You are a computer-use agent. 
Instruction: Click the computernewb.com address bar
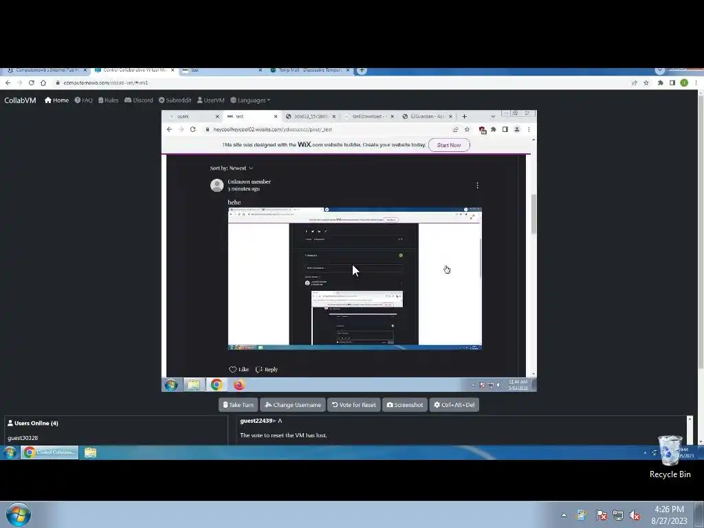point(341,82)
